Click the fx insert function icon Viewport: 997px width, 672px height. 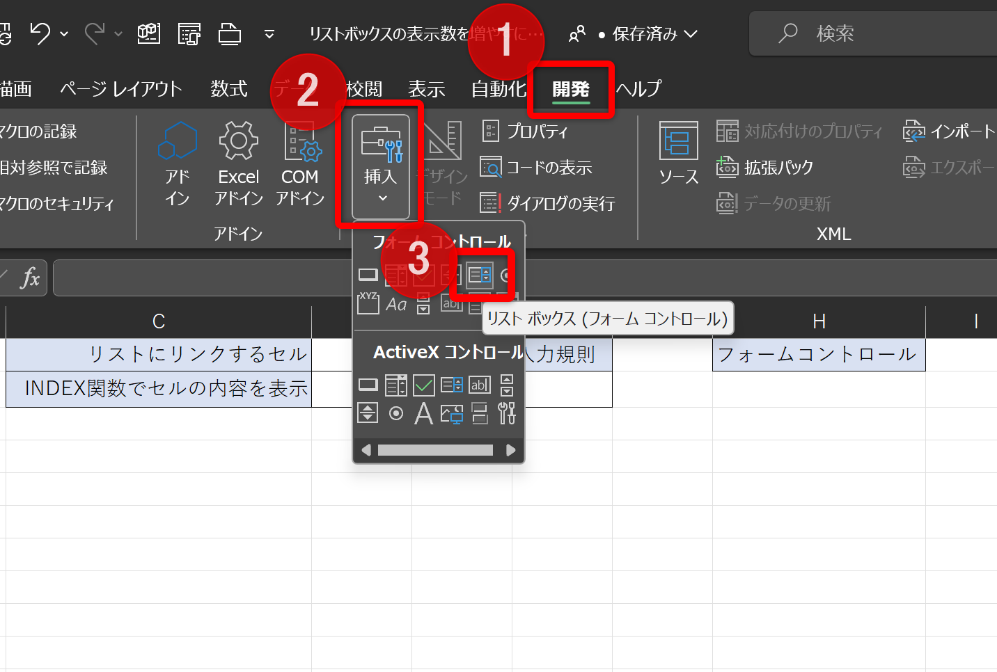tap(30, 278)
